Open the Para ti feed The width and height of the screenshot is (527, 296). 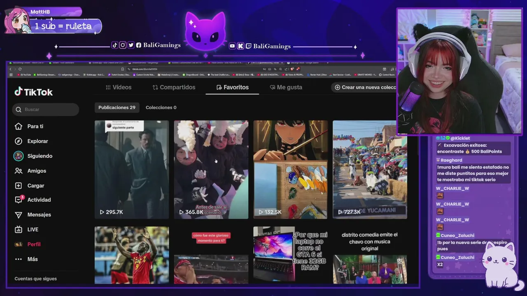29,126
